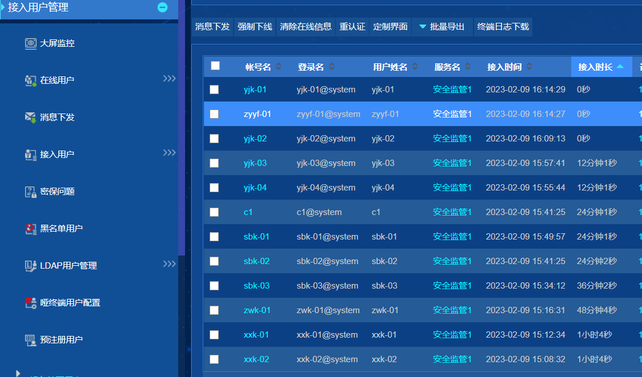642x377 pixels.
Task: Open 密保问题 menu item
Action: click(x=57, y=192)
